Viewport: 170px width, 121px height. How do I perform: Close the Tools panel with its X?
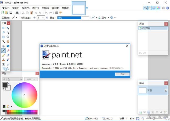[8, 23]
